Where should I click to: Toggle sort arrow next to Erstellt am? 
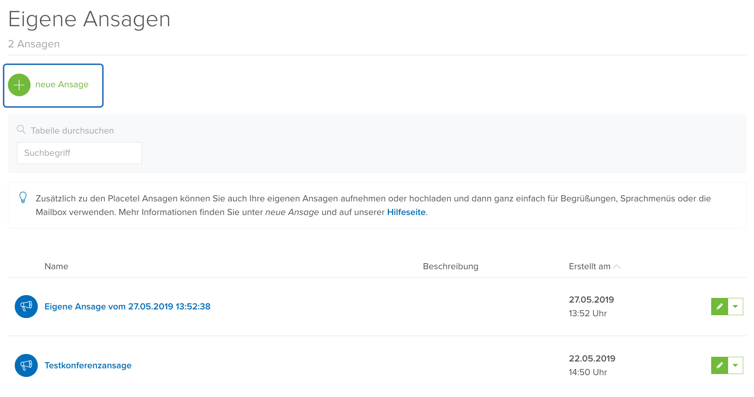617,267
